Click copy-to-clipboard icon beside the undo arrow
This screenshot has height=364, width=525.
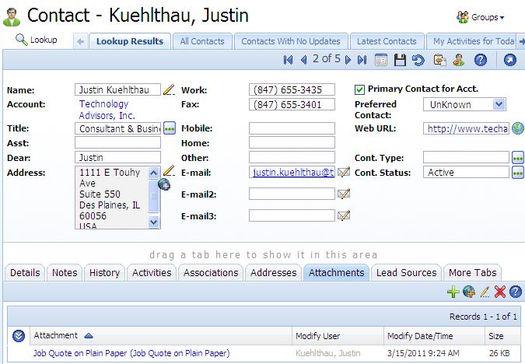(x=439, y=60)
